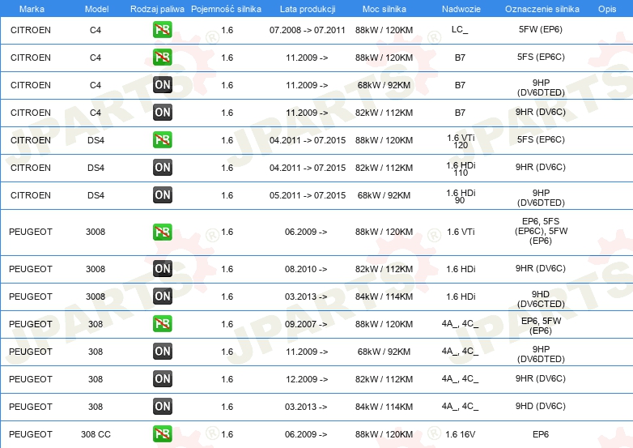Click the petrol fuel icon for Citroen C4 5FS (EP6C)

(162, 58)
